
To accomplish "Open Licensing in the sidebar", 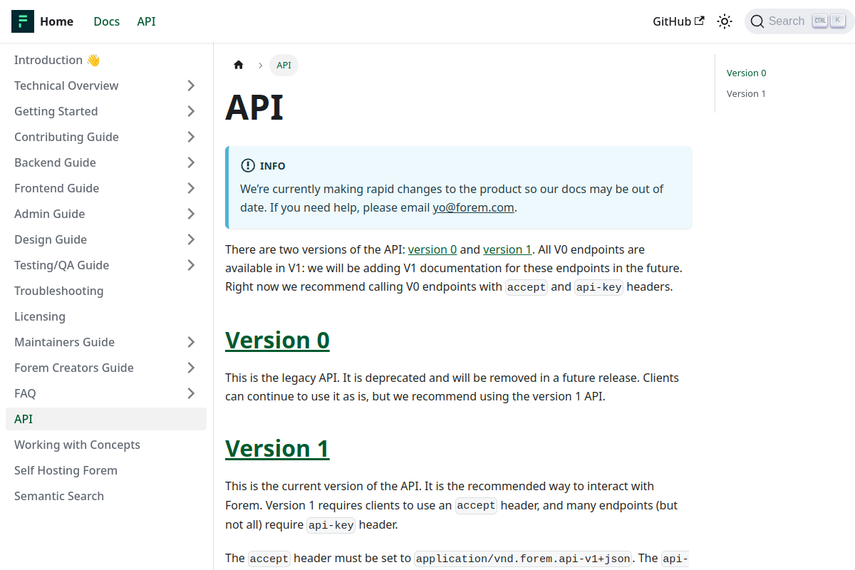I will pyautogui.click(x=106, y=316).
